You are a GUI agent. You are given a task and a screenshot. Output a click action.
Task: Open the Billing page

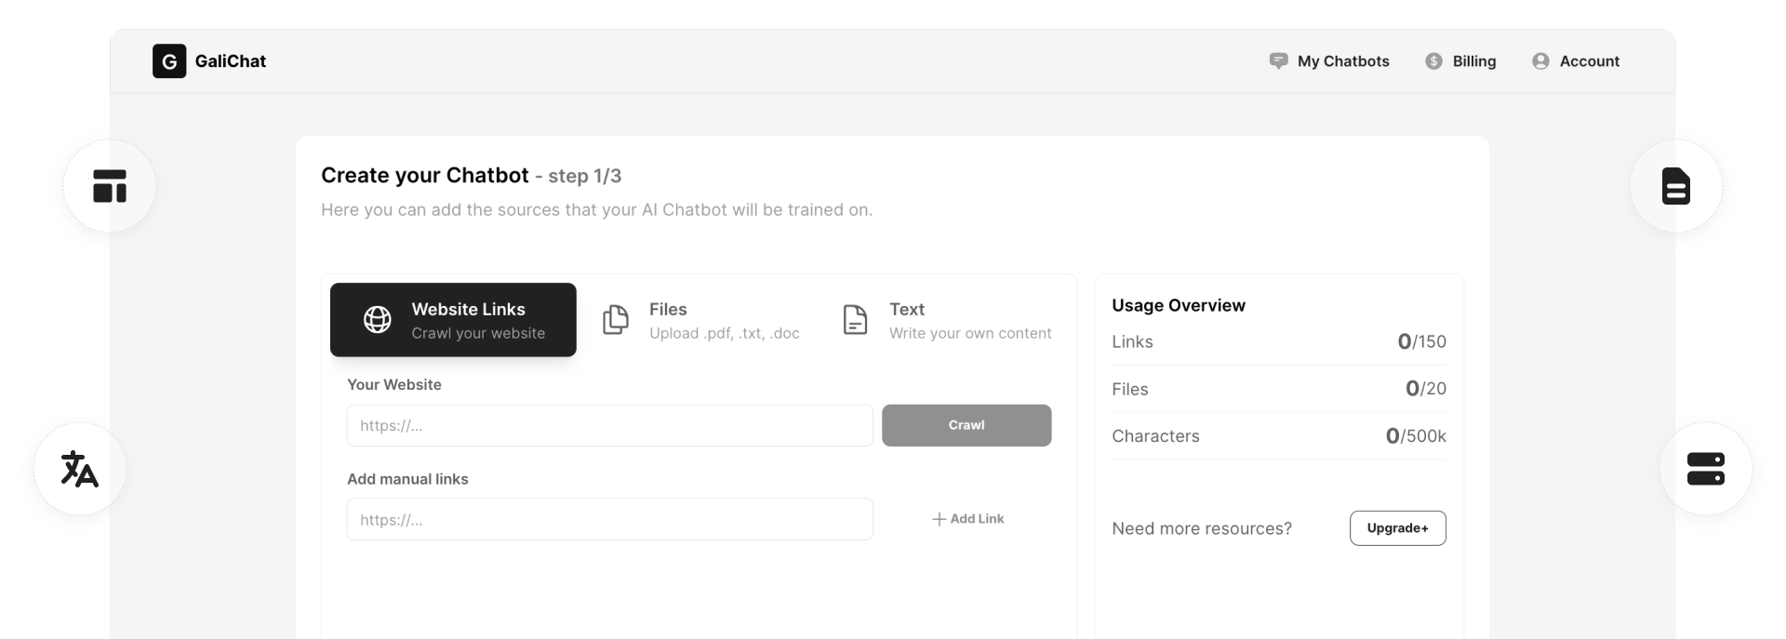point(1460,61)
